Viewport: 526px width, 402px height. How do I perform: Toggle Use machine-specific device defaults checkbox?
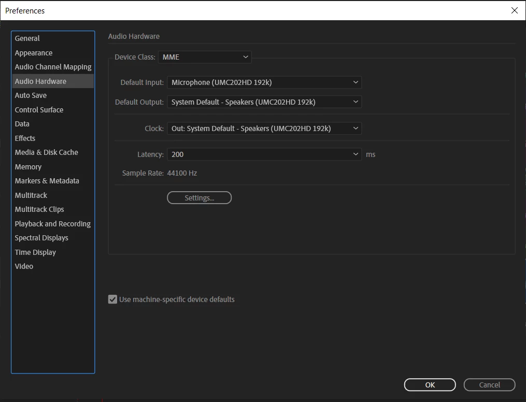(112, 299)
